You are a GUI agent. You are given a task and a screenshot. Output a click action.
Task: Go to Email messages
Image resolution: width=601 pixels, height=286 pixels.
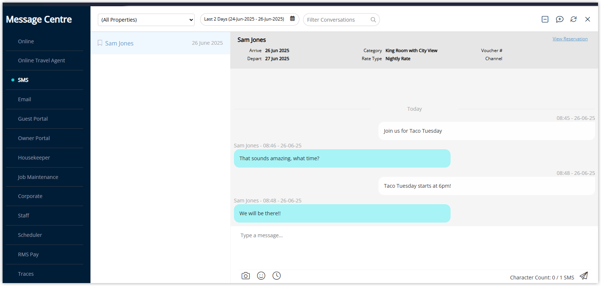(25, 99)
